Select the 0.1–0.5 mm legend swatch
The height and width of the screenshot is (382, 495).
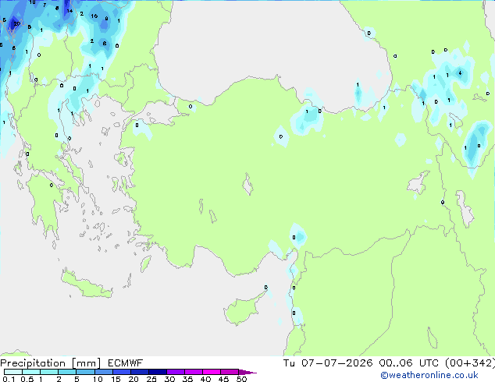click(x=13, y=372)
